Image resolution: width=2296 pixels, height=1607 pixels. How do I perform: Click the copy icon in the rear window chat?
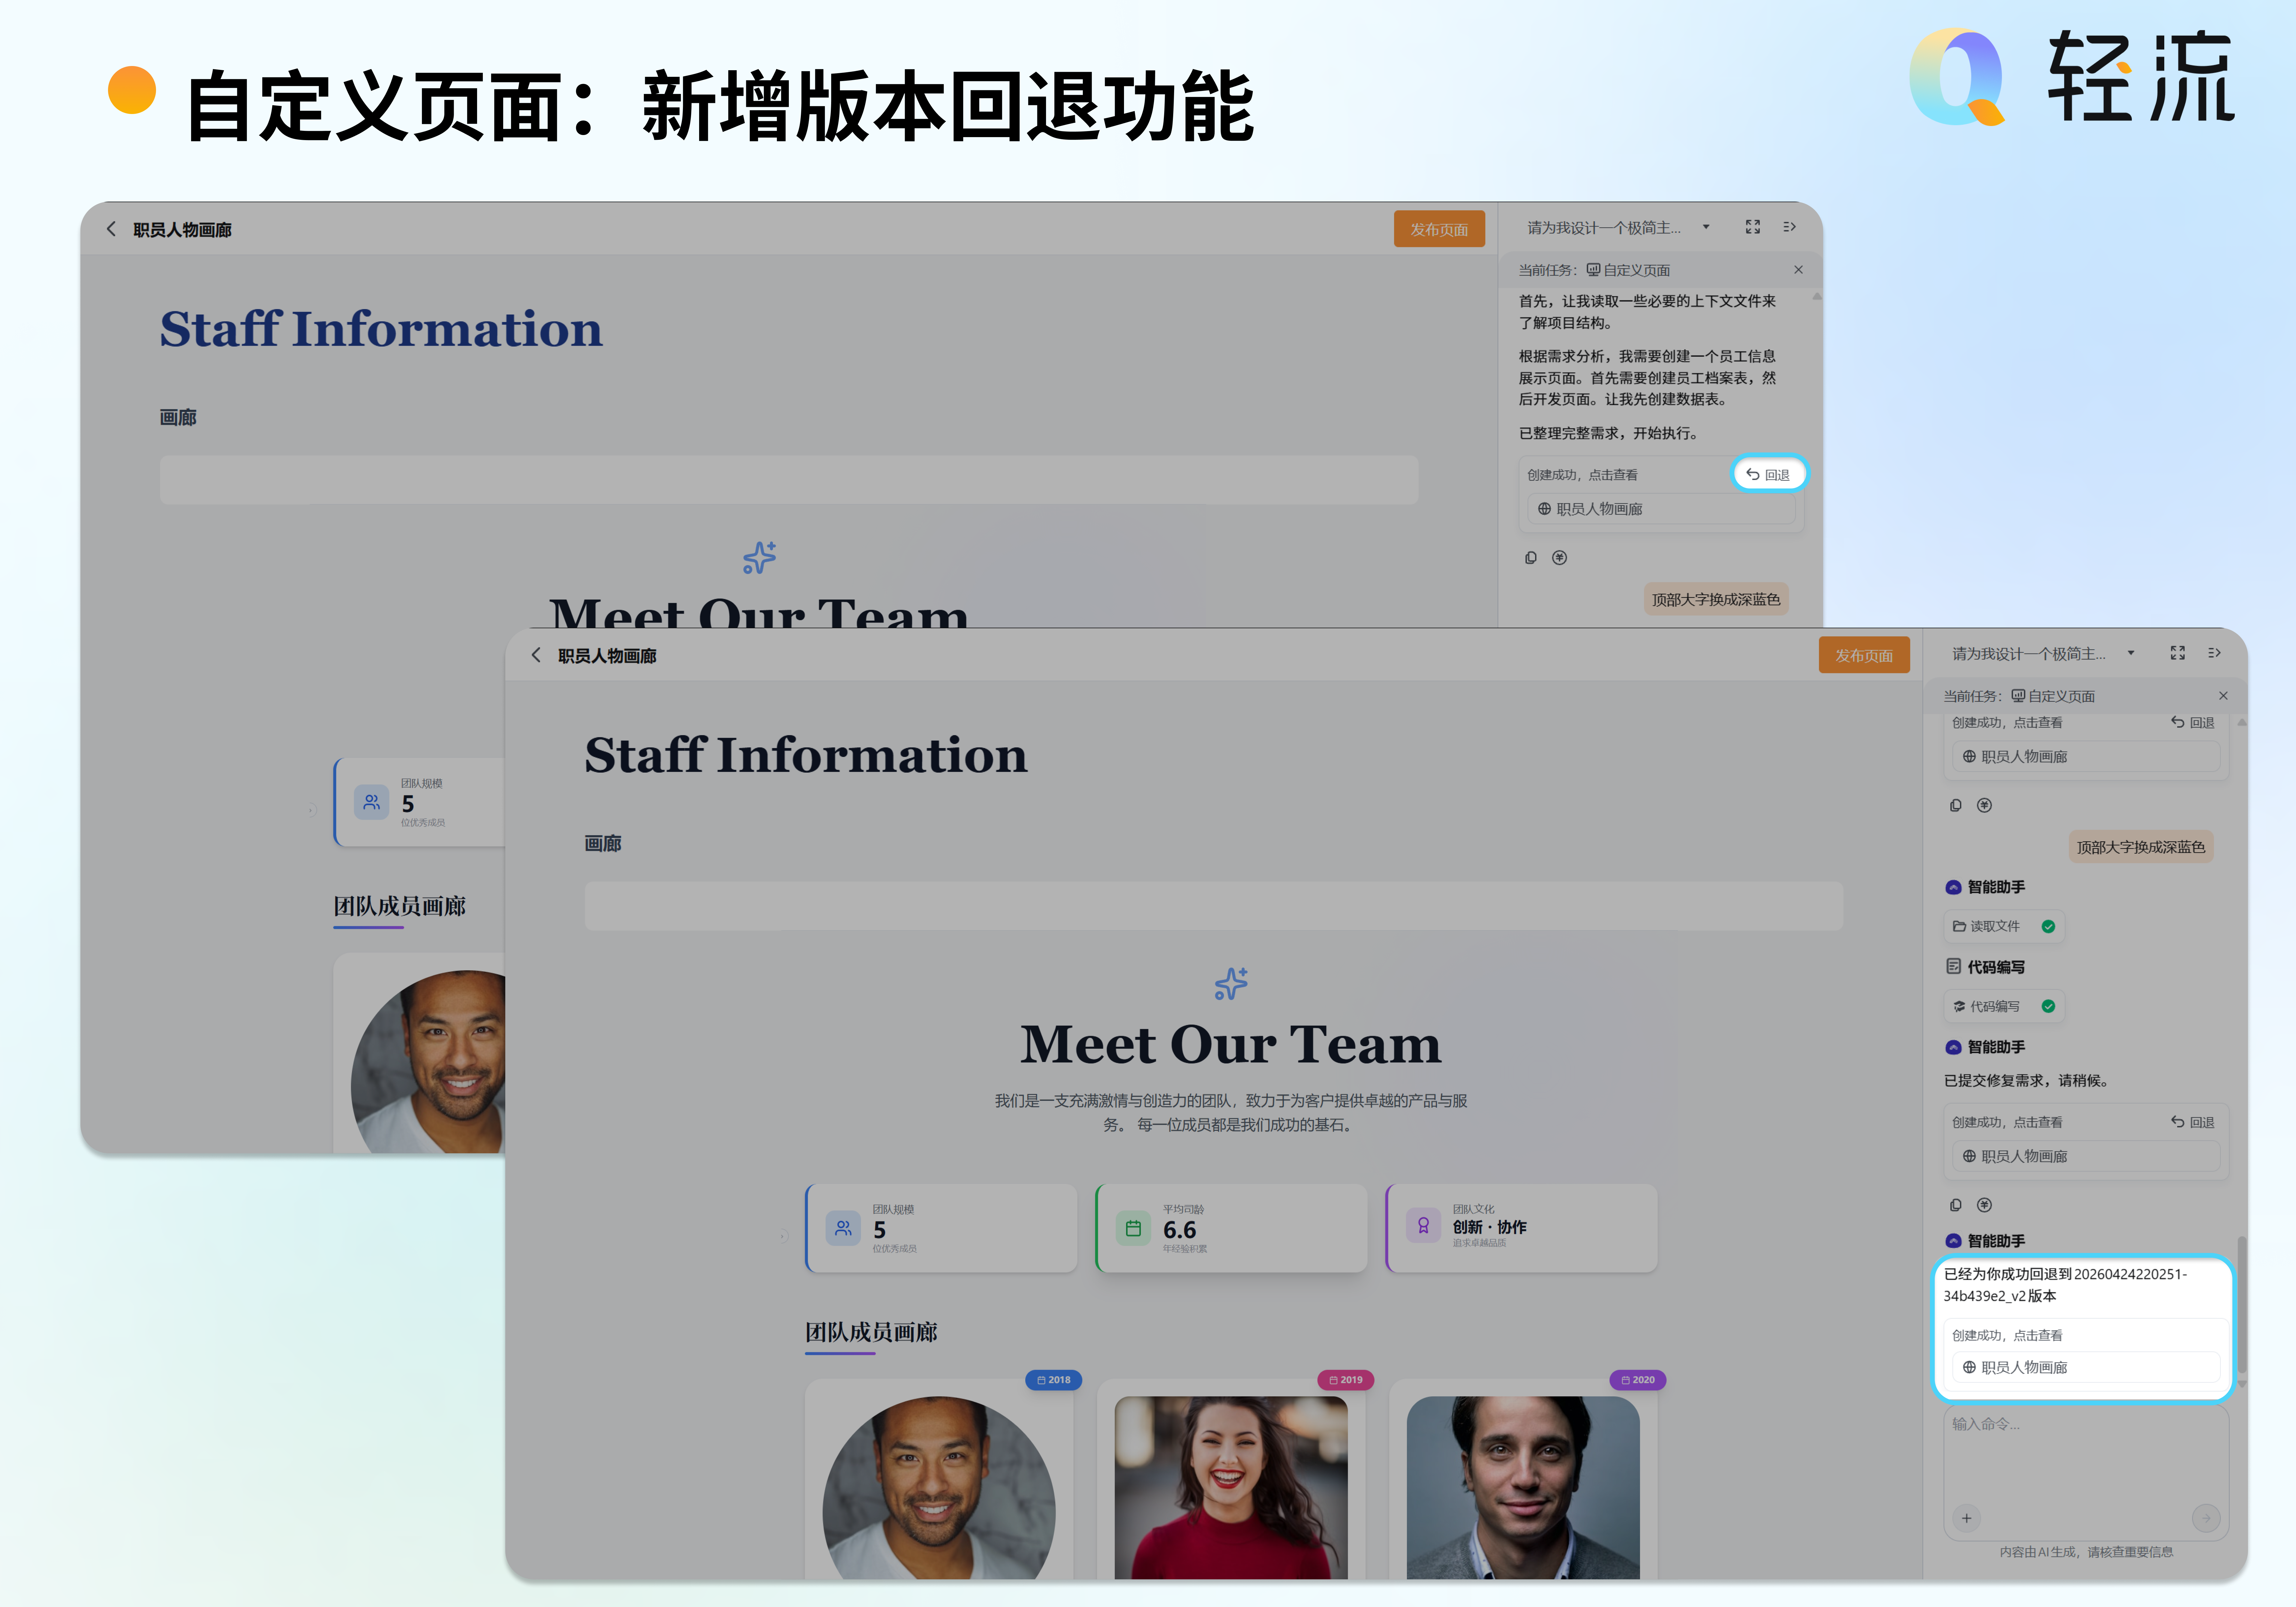[1531, 558]
